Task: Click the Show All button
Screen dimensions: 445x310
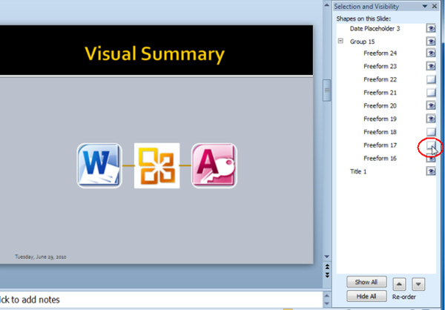Action: [366, 282]
